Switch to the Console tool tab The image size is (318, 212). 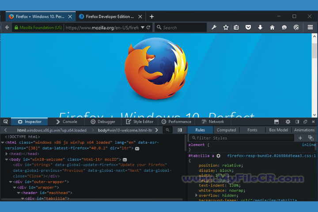tap(67, 122)
